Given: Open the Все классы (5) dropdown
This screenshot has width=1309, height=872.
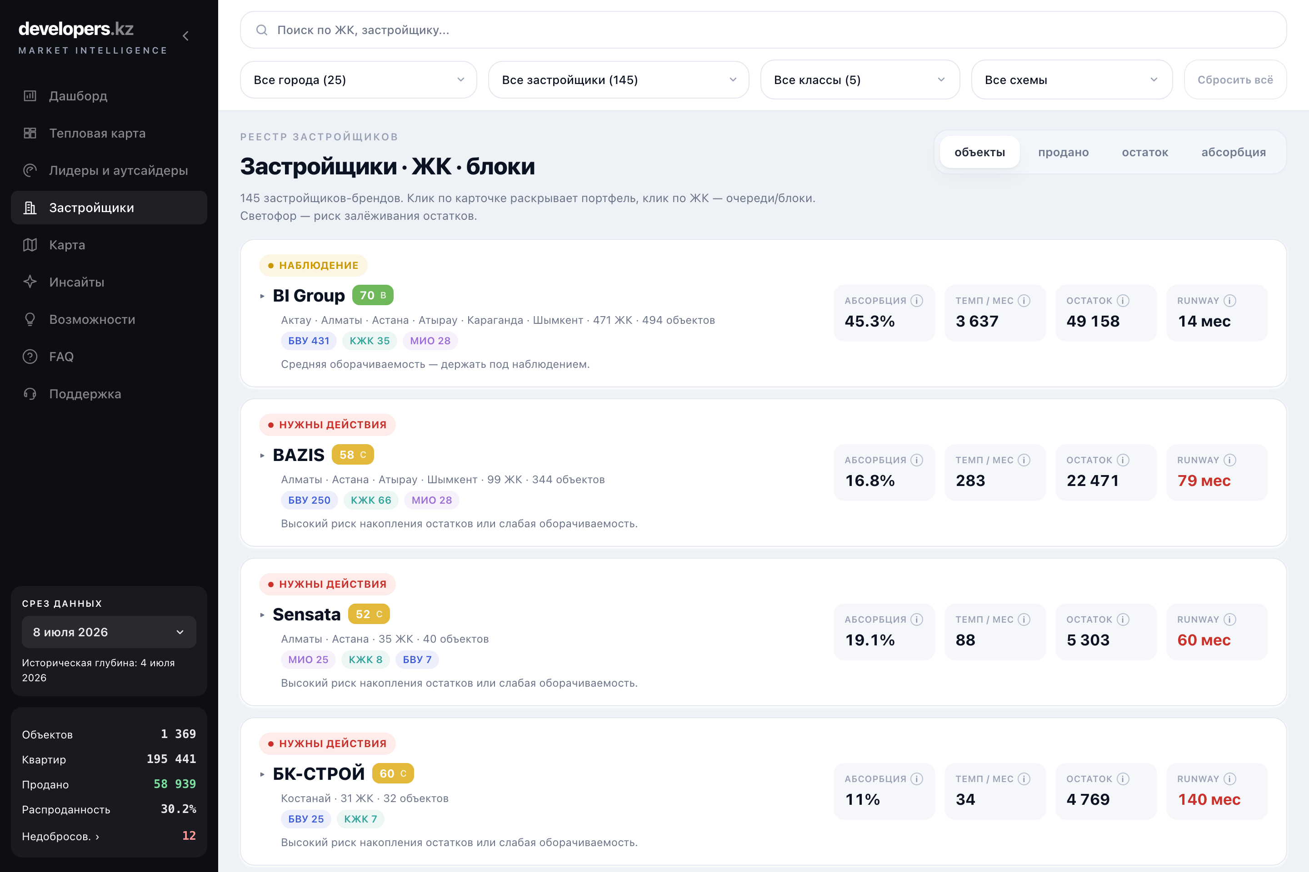Looking at the screenshot, I should pyautogui.click(x=860, y=80).
